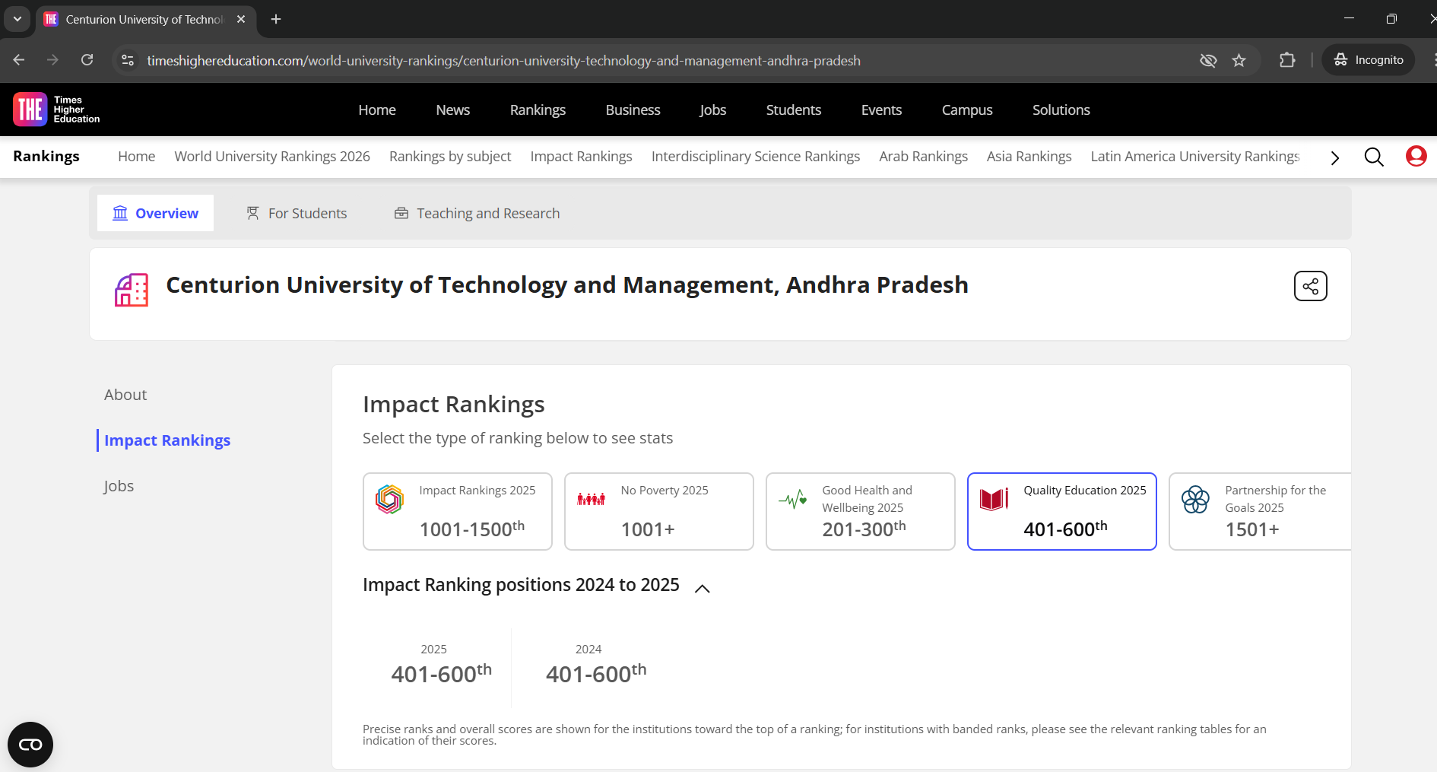This screenshot has height=772, width=1437.
Task: Click the share icon beside university name
Action: pos(1310,286)
